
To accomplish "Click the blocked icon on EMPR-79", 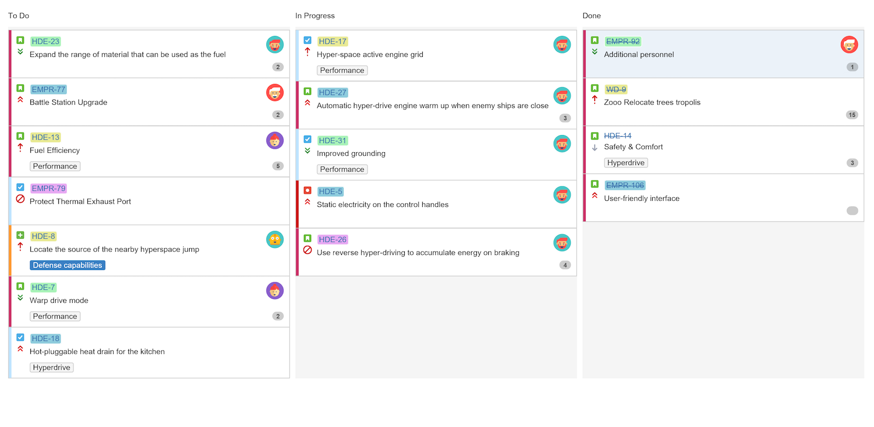I will [x=20, y=200].
